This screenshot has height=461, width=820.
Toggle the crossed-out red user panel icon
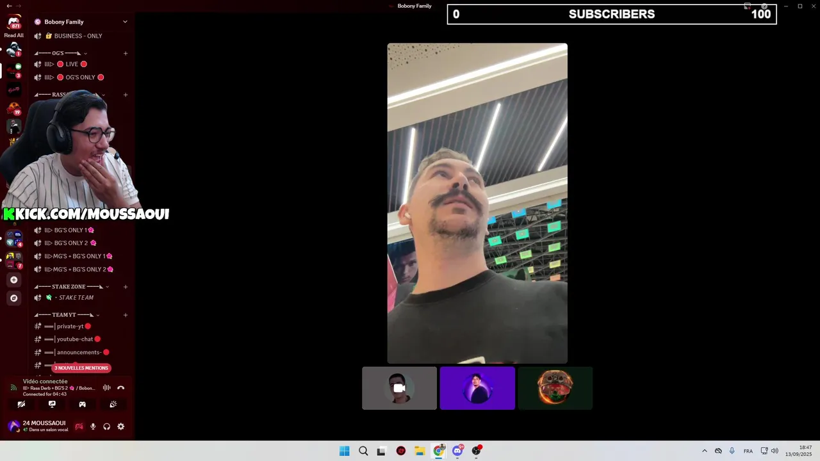click(x=79, y=426)
